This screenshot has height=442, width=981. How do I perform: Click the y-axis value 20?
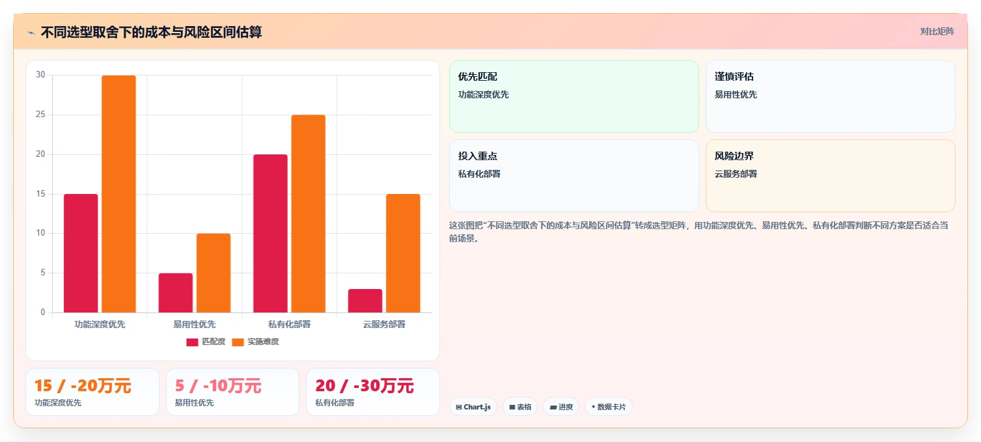tap(40, 154)
